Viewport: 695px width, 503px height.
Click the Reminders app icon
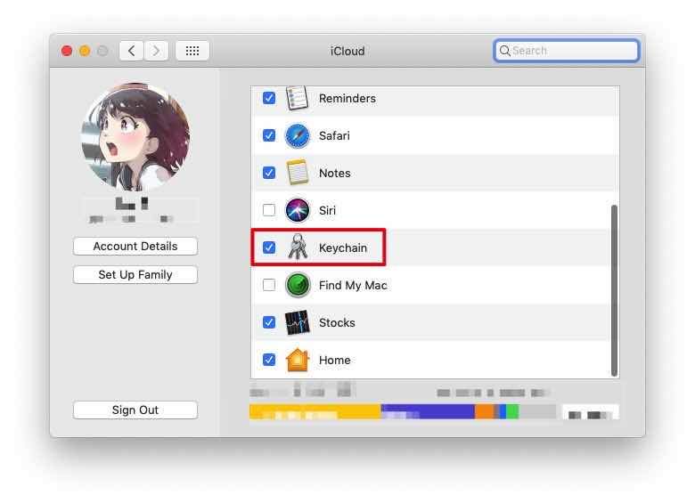point(297,98)
